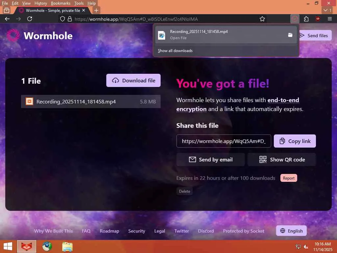Open the Discord footer link
The image size is (337, 253).
(x=206, y=231)
